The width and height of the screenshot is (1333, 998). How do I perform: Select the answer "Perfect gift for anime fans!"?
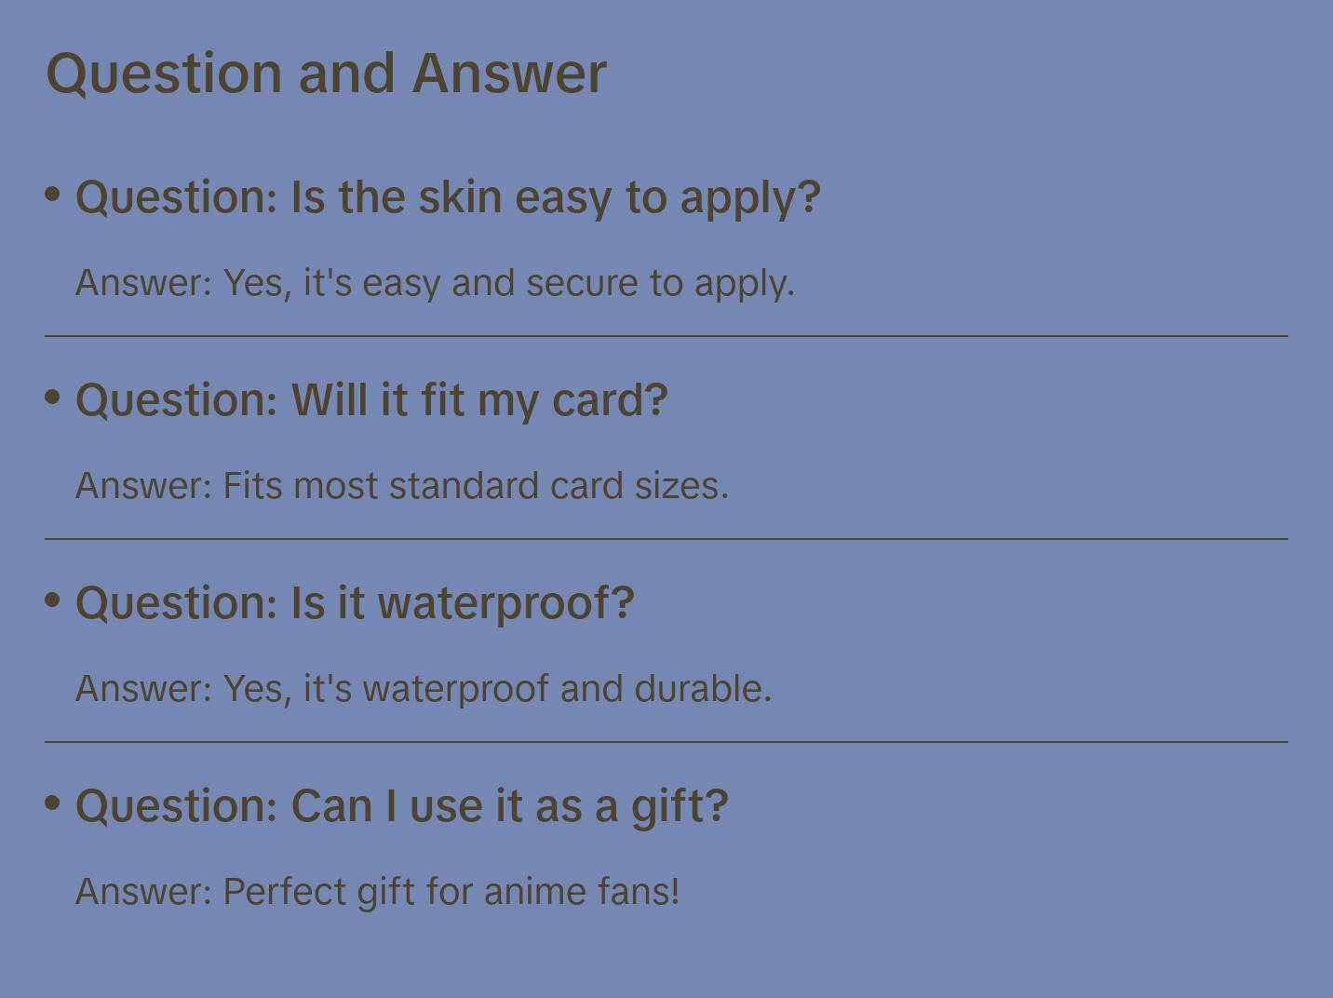click(377, 892)
